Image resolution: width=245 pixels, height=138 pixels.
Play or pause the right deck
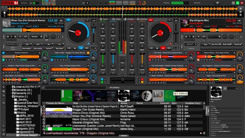click(163, 48)
